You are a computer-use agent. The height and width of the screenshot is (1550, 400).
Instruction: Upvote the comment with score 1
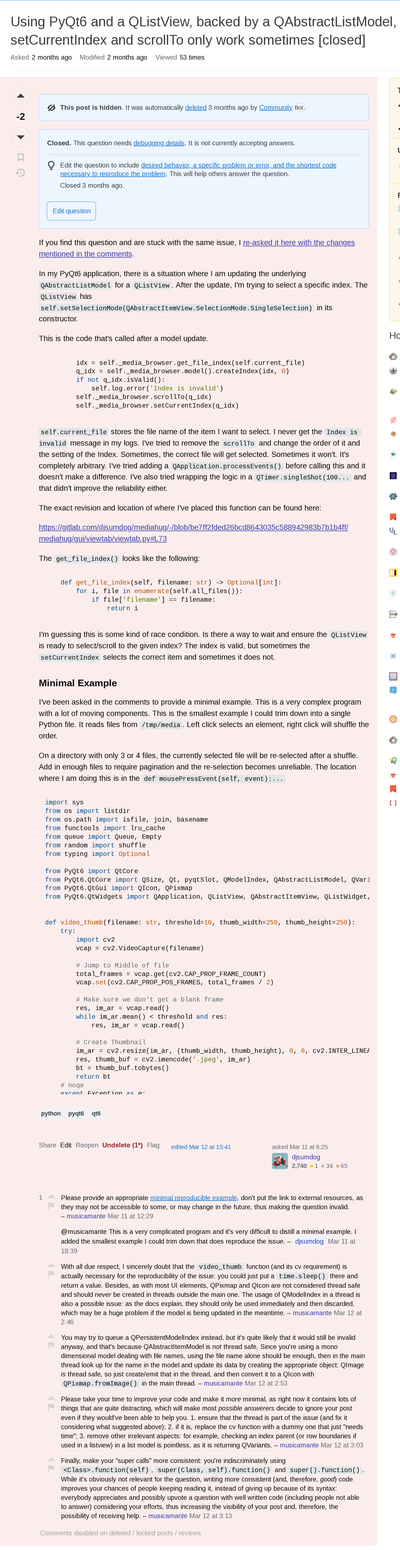51,1196
